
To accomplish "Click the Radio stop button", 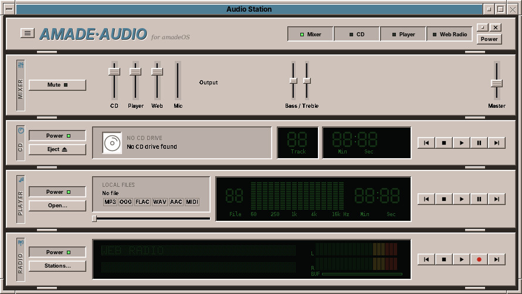I will (x=444, y=259).
